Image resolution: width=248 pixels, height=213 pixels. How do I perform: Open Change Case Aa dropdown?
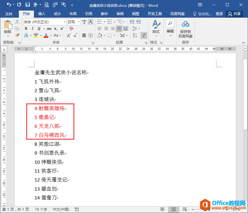(57, 35)
